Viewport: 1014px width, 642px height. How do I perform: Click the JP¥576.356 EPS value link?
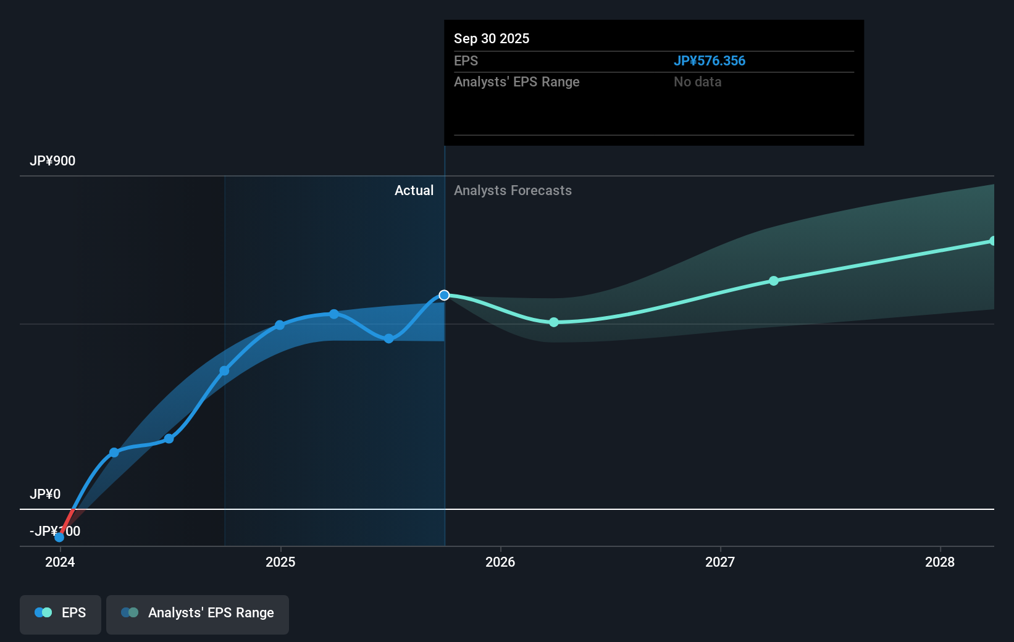(x=710, y=60)
